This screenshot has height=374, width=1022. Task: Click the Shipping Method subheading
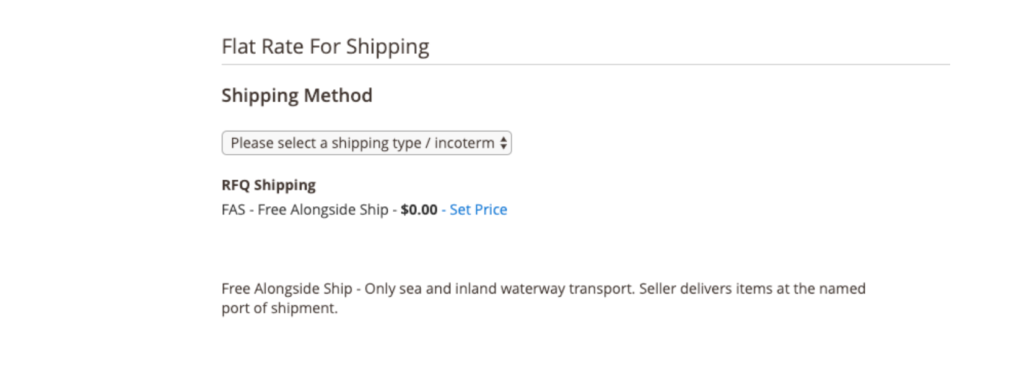click(297, 95)
